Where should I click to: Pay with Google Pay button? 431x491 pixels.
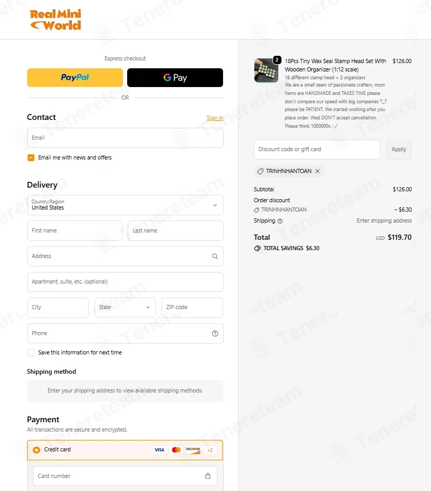click(x=175, y=78)
